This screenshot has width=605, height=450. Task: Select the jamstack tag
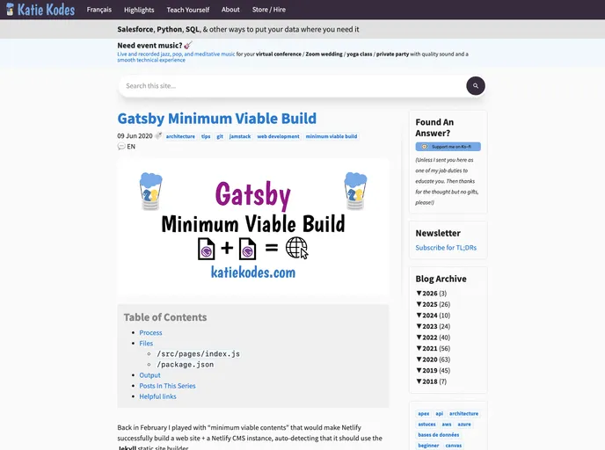click(x=239, y=136)
